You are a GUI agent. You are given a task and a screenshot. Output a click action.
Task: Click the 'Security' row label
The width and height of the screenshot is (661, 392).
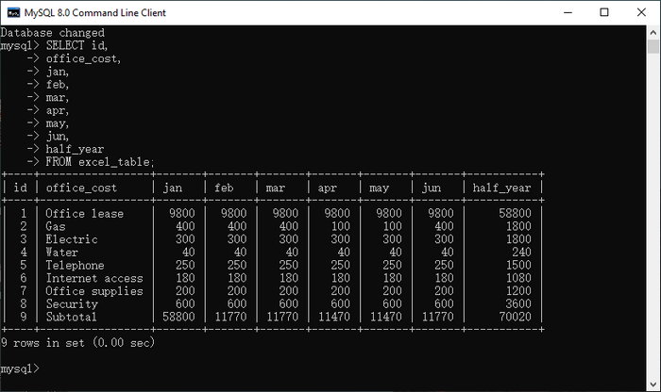pos(72,304)
